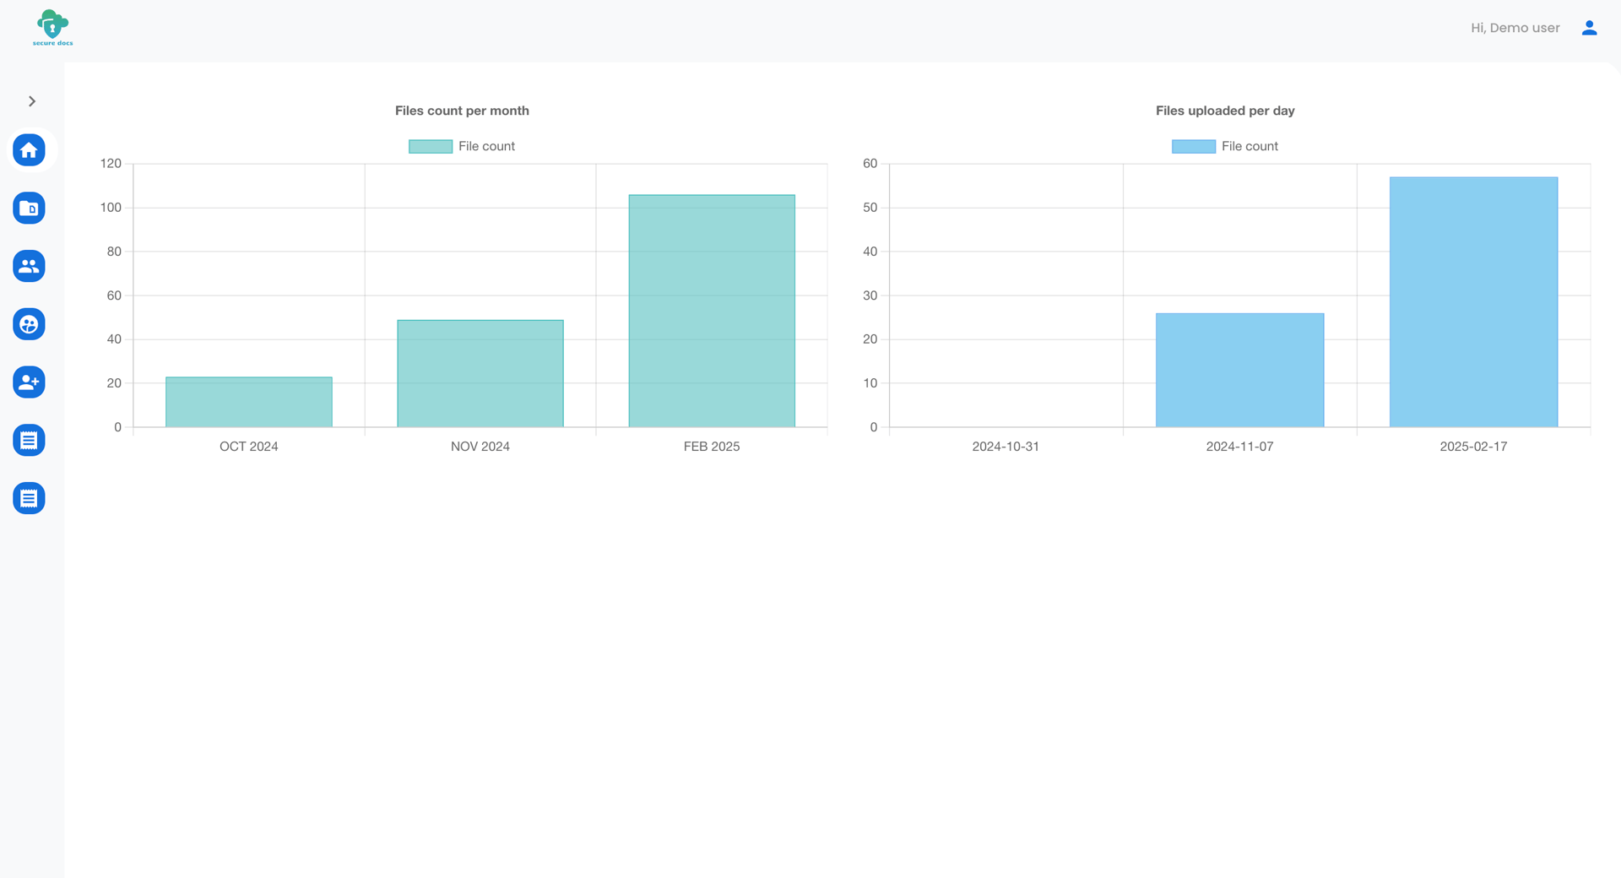The height and width of the screenshot is (878, 1621).
Task: Click the 'Hi, Demo user' greeting
Action: point(1515,28)
